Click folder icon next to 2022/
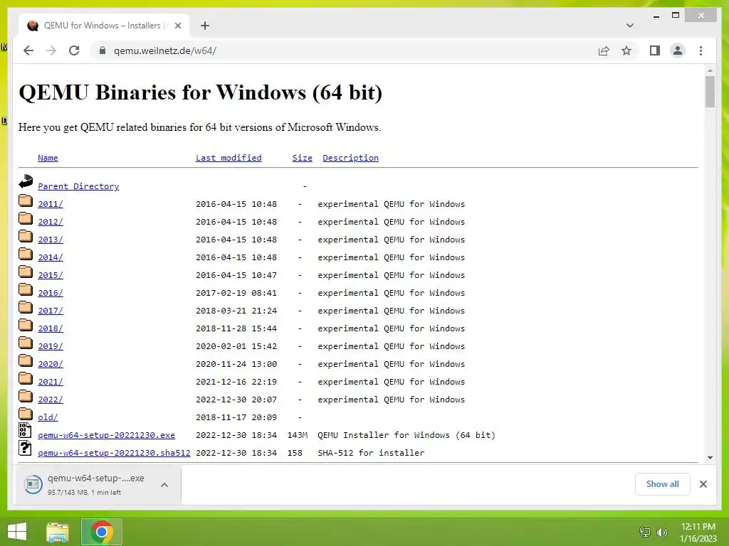The image size is (729, 546). (26, 395)
